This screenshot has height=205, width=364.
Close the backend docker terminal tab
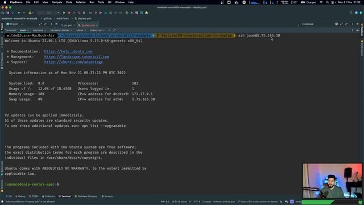tap(72, 30)
